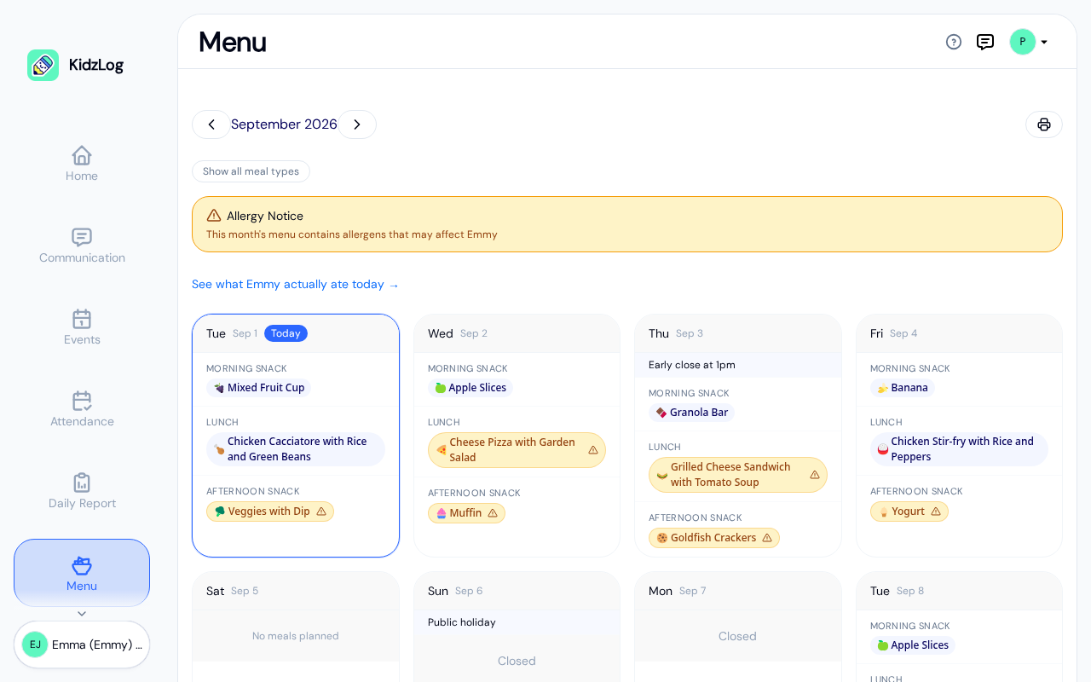This screenshot has height=682, width=1091.
Task: Open Chicken Cacciatore with Rice and Green Beans
Action: pos(296,449)
